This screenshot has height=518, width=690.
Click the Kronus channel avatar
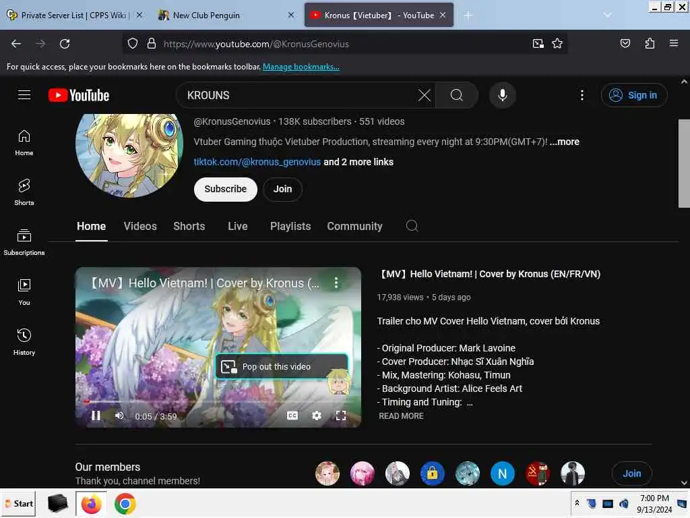pyautogui.click(x=129, y=155)
